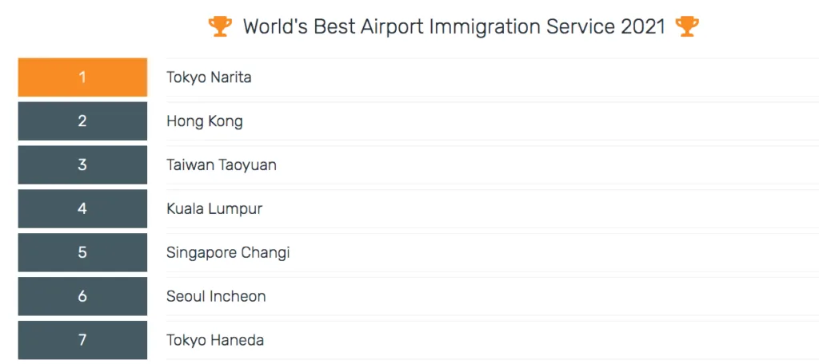Open the Tokyo Narita entry
The height and width of the screenshot is (364, 819).
[x=209, y=77]
